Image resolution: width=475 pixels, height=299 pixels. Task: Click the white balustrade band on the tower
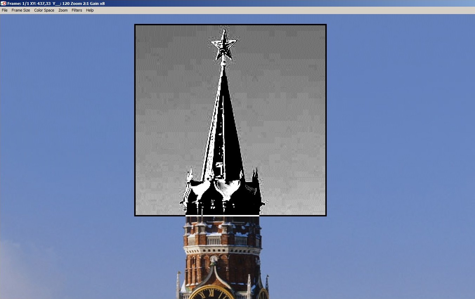(x=222, y=250)
